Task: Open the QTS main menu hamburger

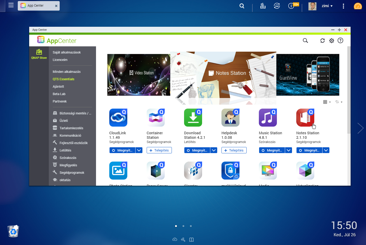Action: [11, 5]
